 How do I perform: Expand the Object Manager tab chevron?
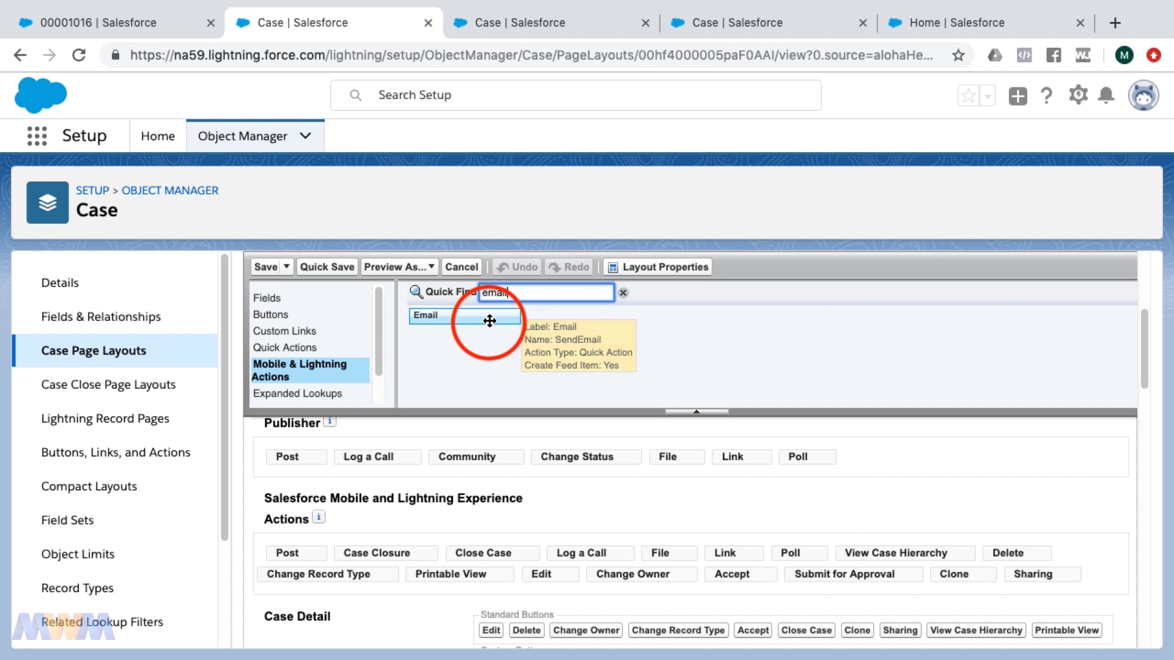[306, 136]
